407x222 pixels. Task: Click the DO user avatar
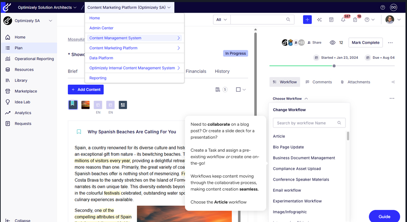point(394,7)
